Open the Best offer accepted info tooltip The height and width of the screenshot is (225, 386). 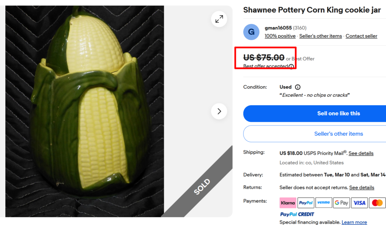[291, 66]
